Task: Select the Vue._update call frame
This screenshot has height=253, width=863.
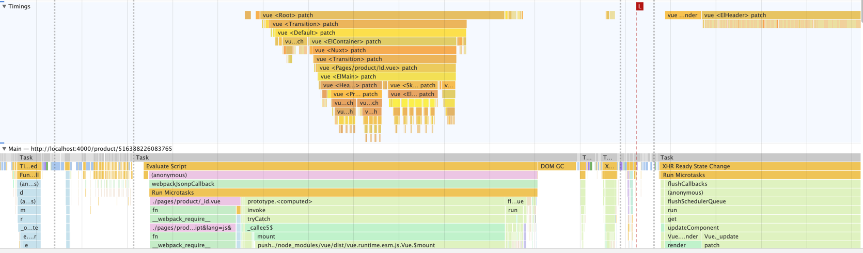Action: pyautogui.click(x=780, y=236)
